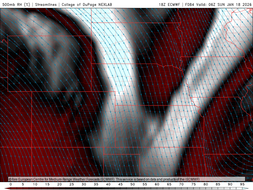Click "Valid: 06Z SUN JAN 18 2026" text

(224, 4)
